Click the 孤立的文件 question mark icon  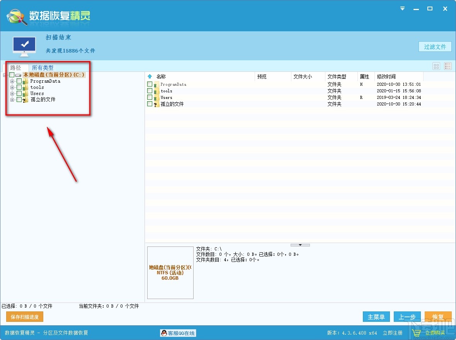[x=24, y=99]
